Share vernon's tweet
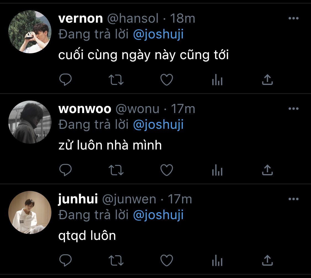The image size is (311, 278). click(267, 80)
